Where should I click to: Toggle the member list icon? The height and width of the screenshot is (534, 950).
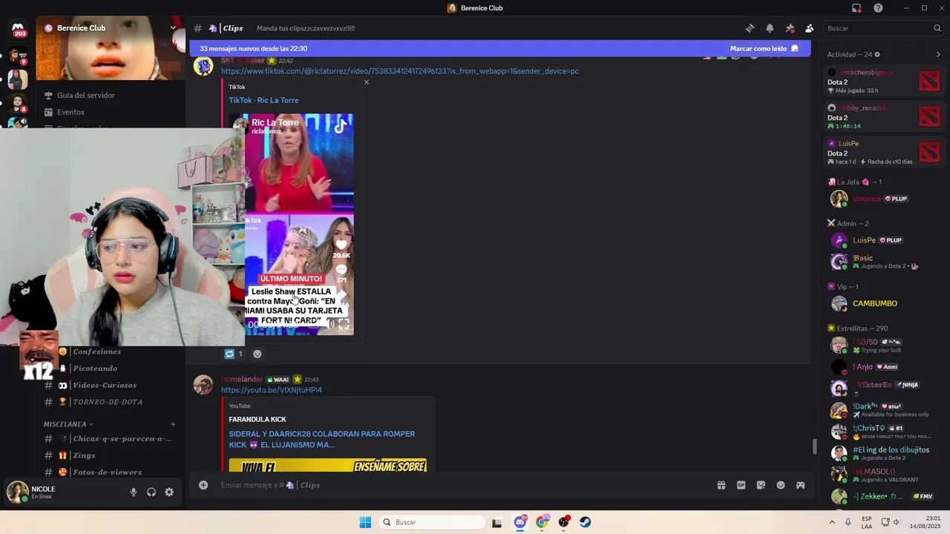[809, 28]
